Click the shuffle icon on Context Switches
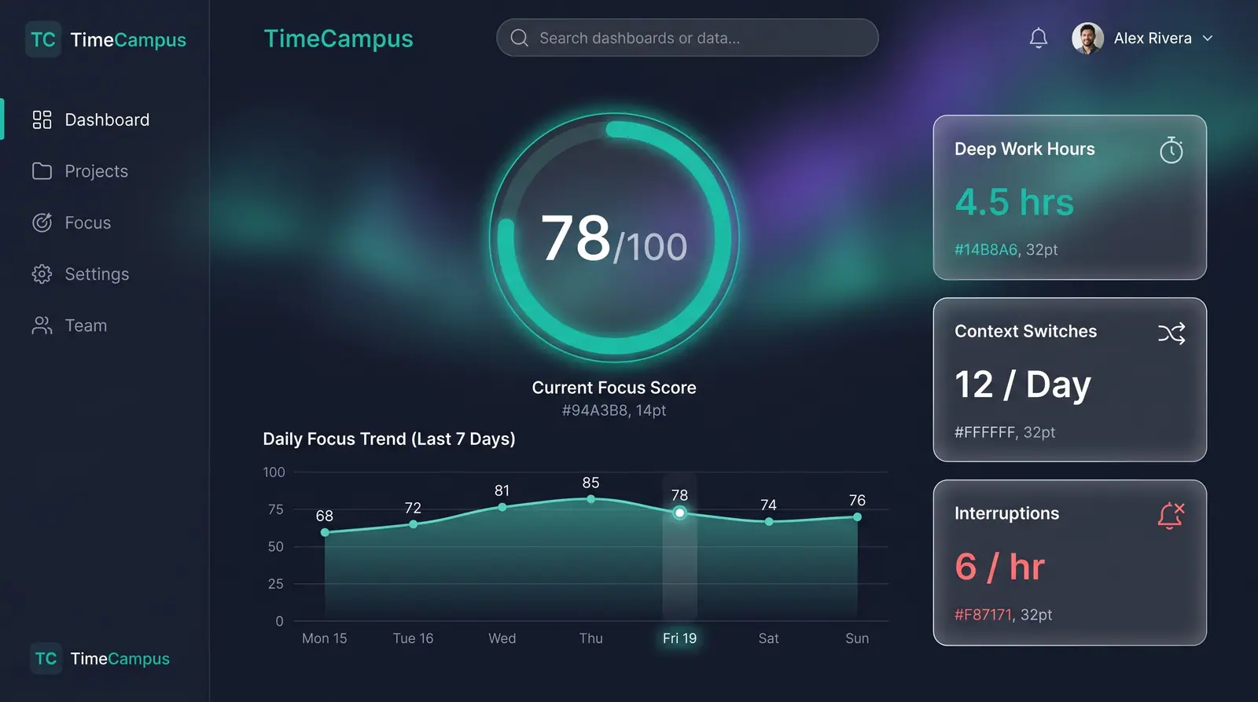1258x702 pixels. pyautogui.click(x=1172, y=333)
